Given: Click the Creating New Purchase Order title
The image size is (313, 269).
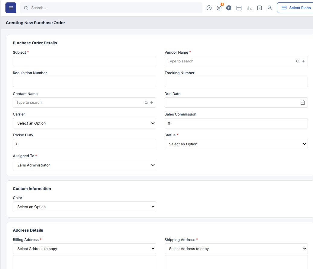Looking at the screenshot, I should [35, 23].
